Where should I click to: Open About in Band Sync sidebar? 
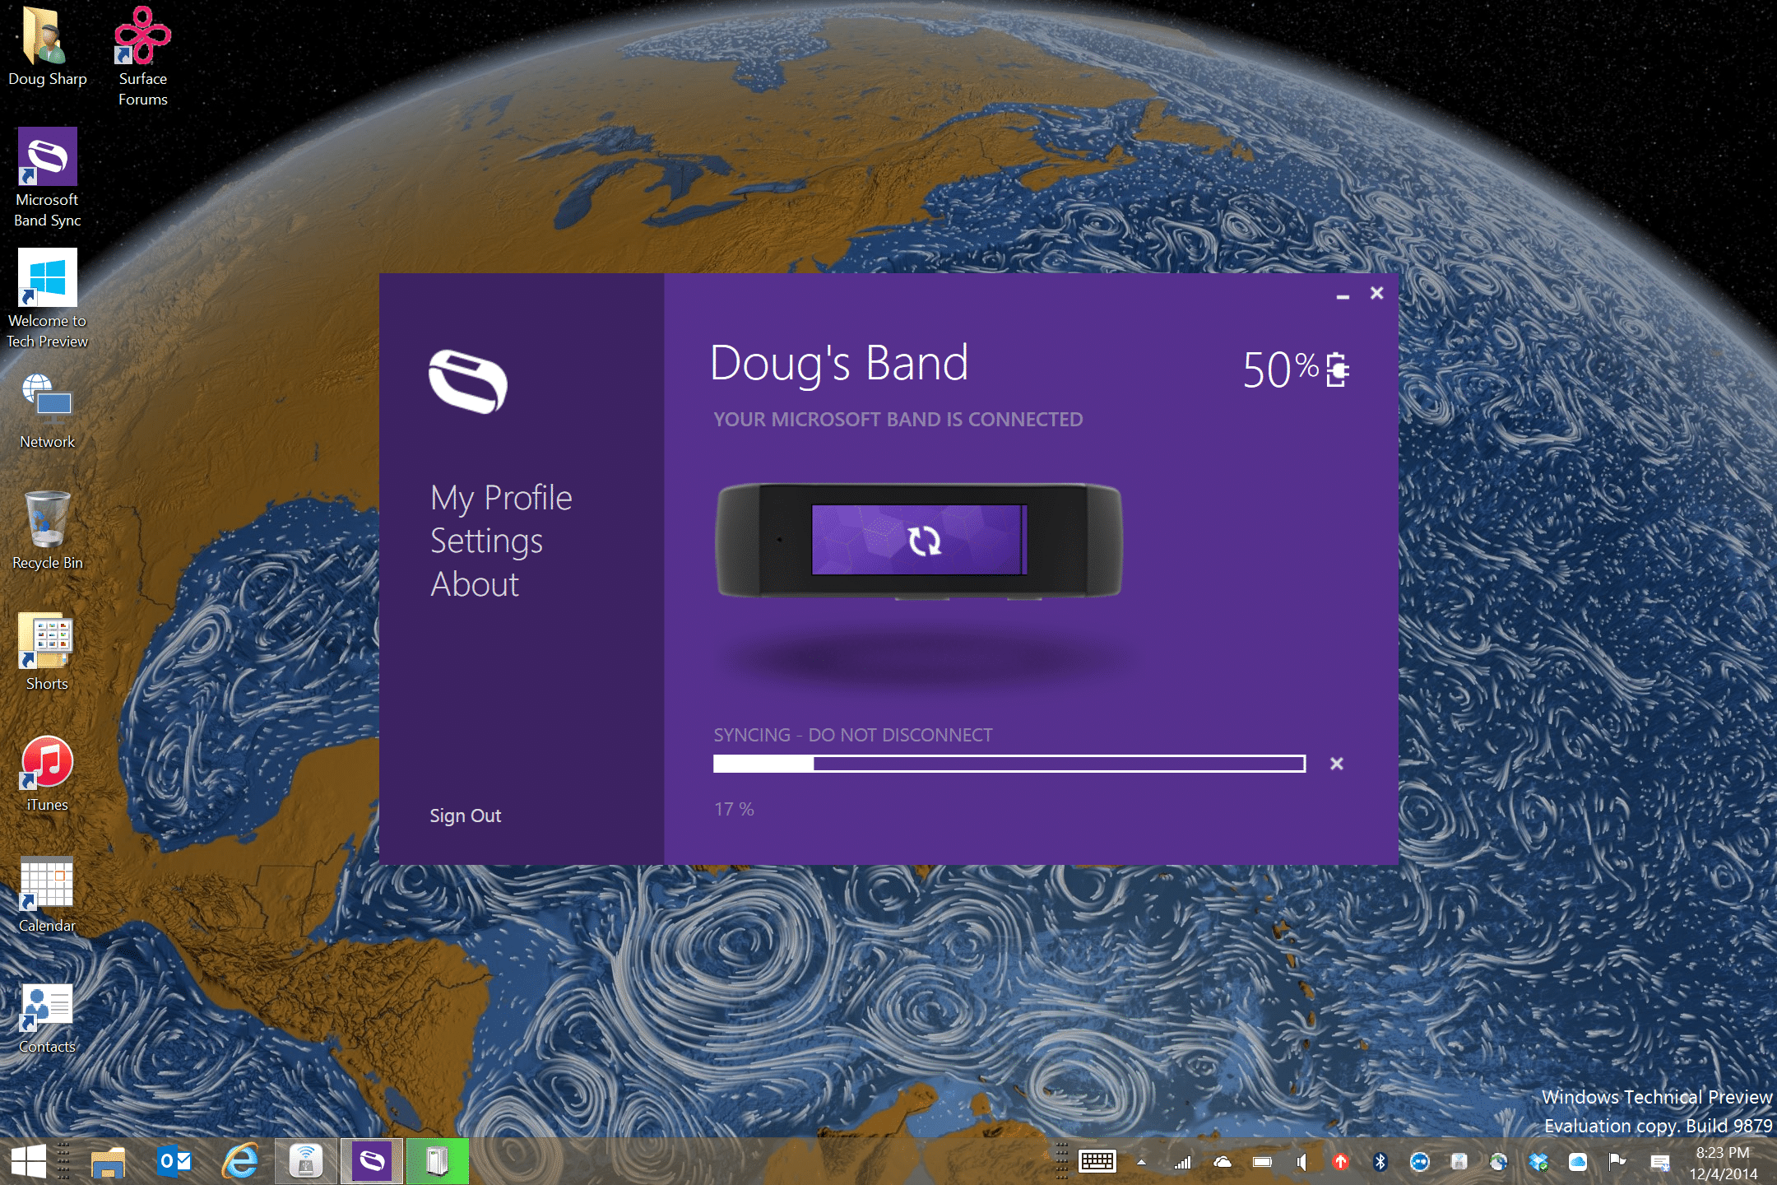pos(475,584)
